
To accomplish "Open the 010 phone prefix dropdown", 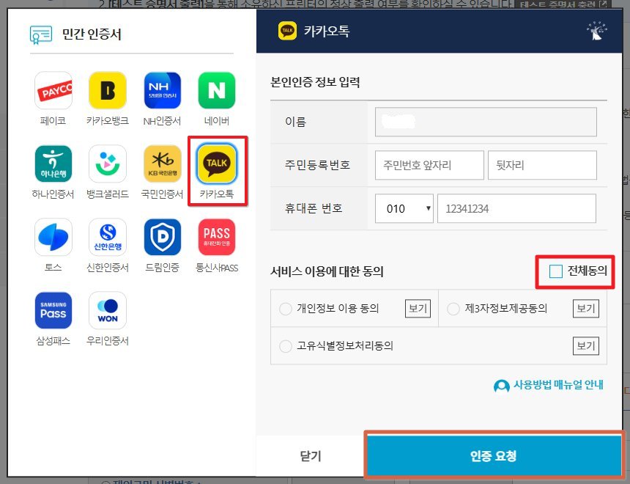I will coord(404,208).
